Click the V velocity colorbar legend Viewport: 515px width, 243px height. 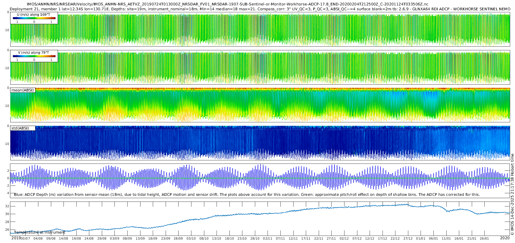click(x=34, y=56)
